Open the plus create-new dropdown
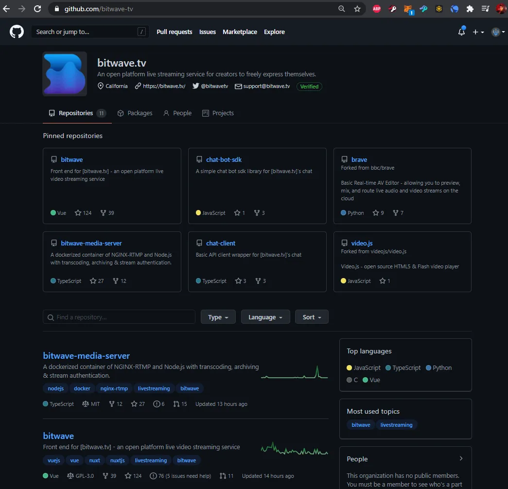 [x=478, y=32]
